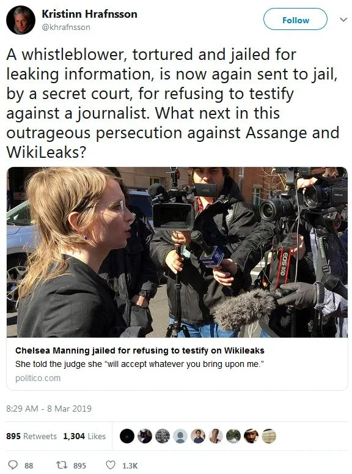This screenshot has width=352, height=474.
Task: Open Kristinn Hrafnsson's profile avatar
Action: [x=21, y=20]
